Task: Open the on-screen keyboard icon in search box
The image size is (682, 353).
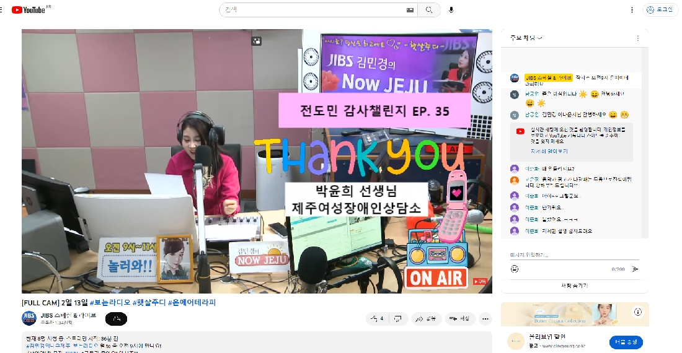Action: click(410, 9)
